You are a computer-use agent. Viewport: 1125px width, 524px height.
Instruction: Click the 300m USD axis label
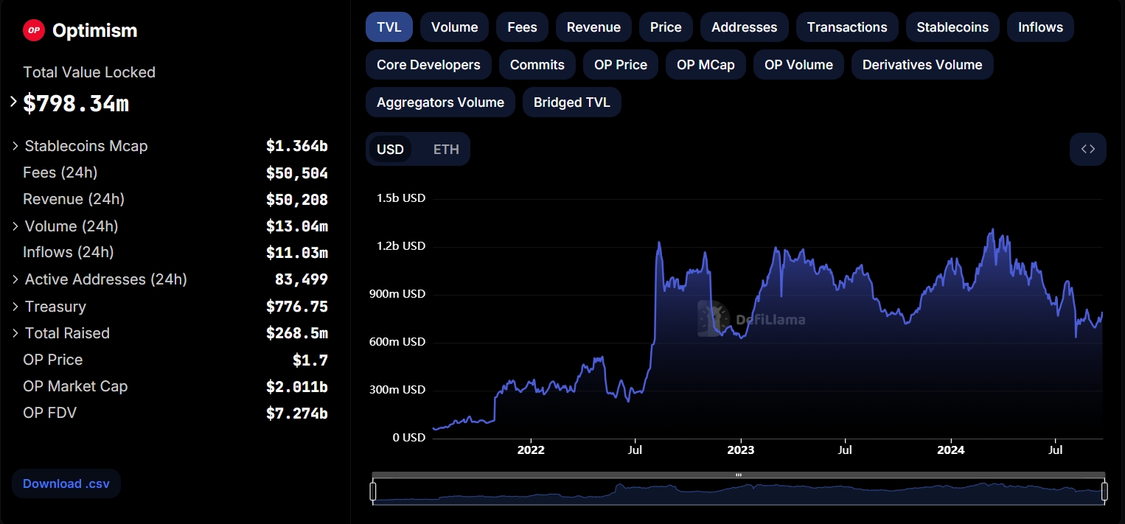(x=398, y=390)
